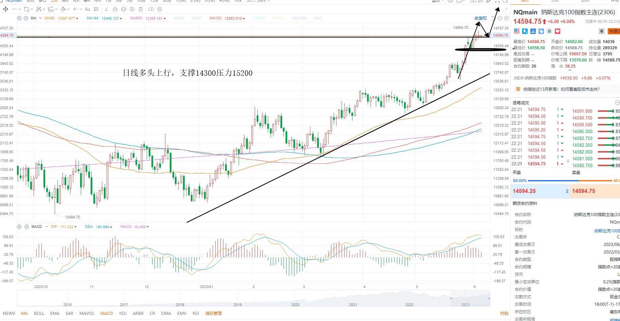This screenshot has height=321, width=620.
Task: Click the 2019 region of timeline navigator
Action: [x=238, y=304]
